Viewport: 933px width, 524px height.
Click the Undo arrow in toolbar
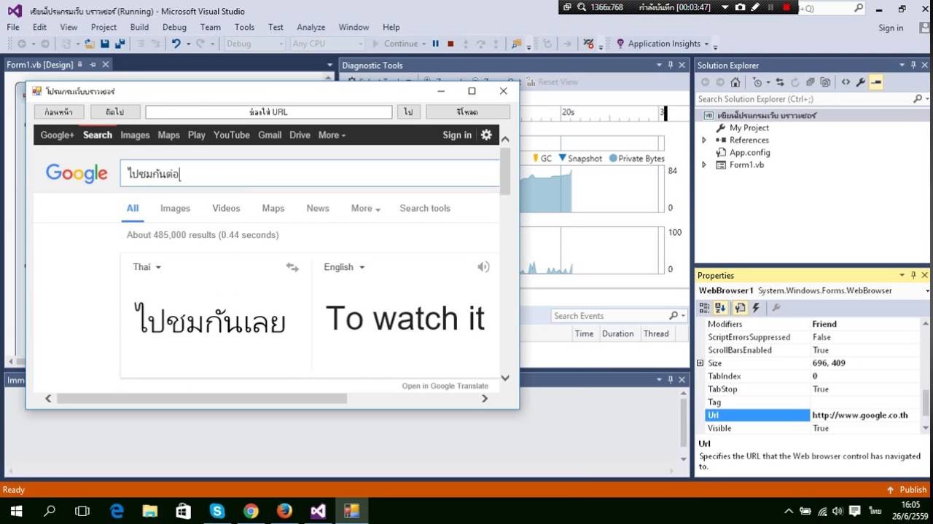pyautogui.click(x=176, y=44)
